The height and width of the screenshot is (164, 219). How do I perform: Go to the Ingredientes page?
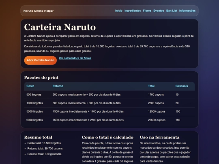point(133,11)
